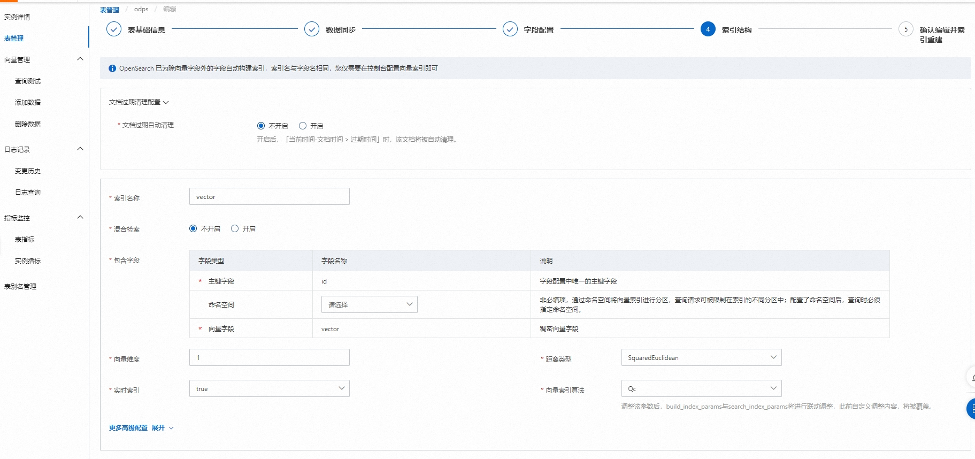
Task: Open the 命名空间 请选择 dropdown
Action: click(x=370, y=304)
